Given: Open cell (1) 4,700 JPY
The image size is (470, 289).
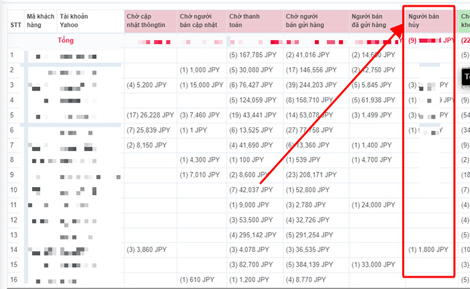Looking at the screenshot, I should pyautogui.click(x=372, y=160).
